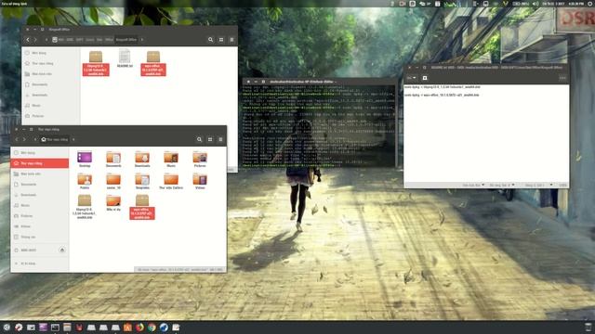The width and height of the screenshot is (595, 334).
Task: Expand path bar right arrow in Kingsoft Office window
Action: 142,39
